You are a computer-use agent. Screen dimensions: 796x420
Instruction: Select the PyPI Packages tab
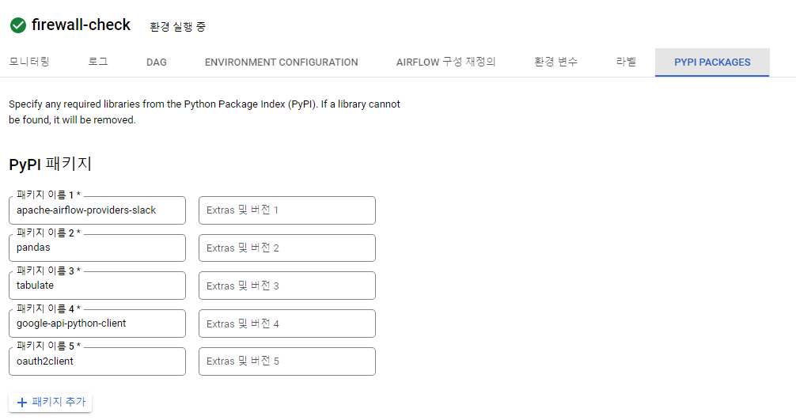click(712, 62)
